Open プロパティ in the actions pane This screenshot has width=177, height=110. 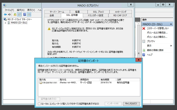[151, 41]
